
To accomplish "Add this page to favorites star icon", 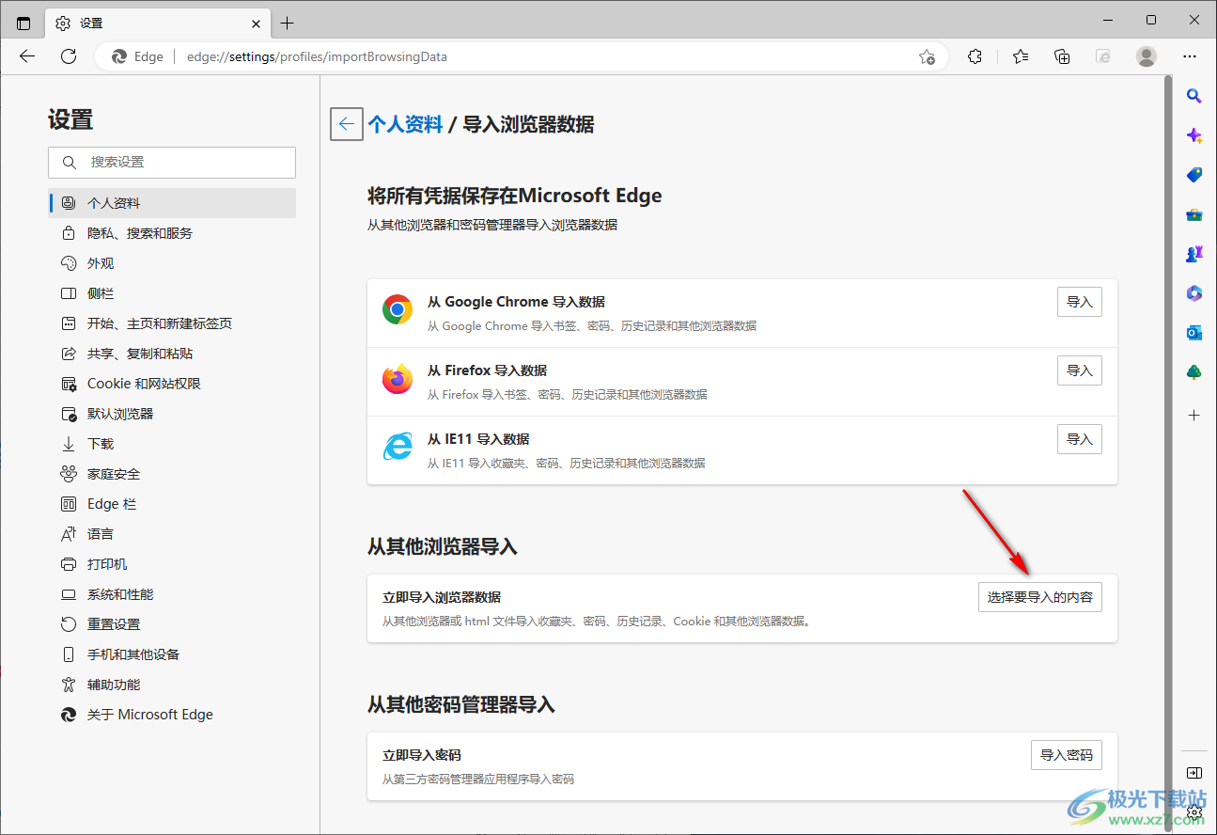I will pyautogui.click(x=927, y=56).
